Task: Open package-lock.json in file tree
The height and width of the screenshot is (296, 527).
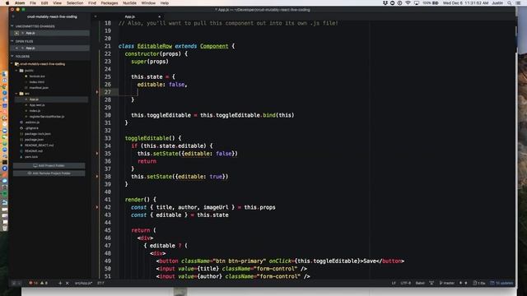Action: [x=38, y=134]
